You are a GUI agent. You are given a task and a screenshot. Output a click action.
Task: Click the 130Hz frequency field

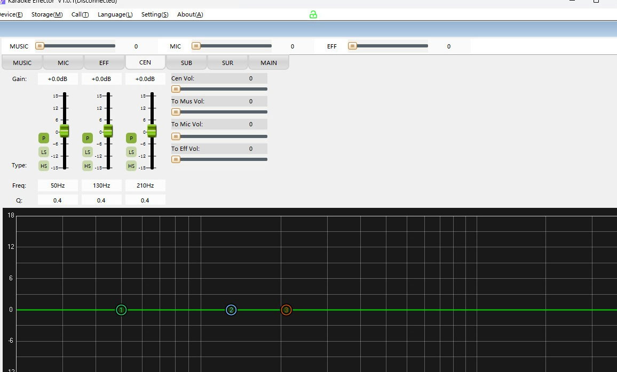click(x=101, y=185)
